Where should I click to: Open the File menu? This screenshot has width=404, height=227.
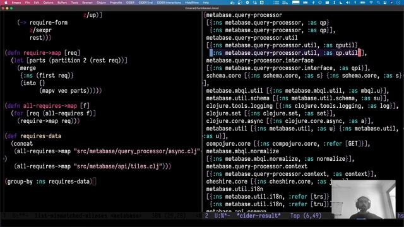coord(28,3)
